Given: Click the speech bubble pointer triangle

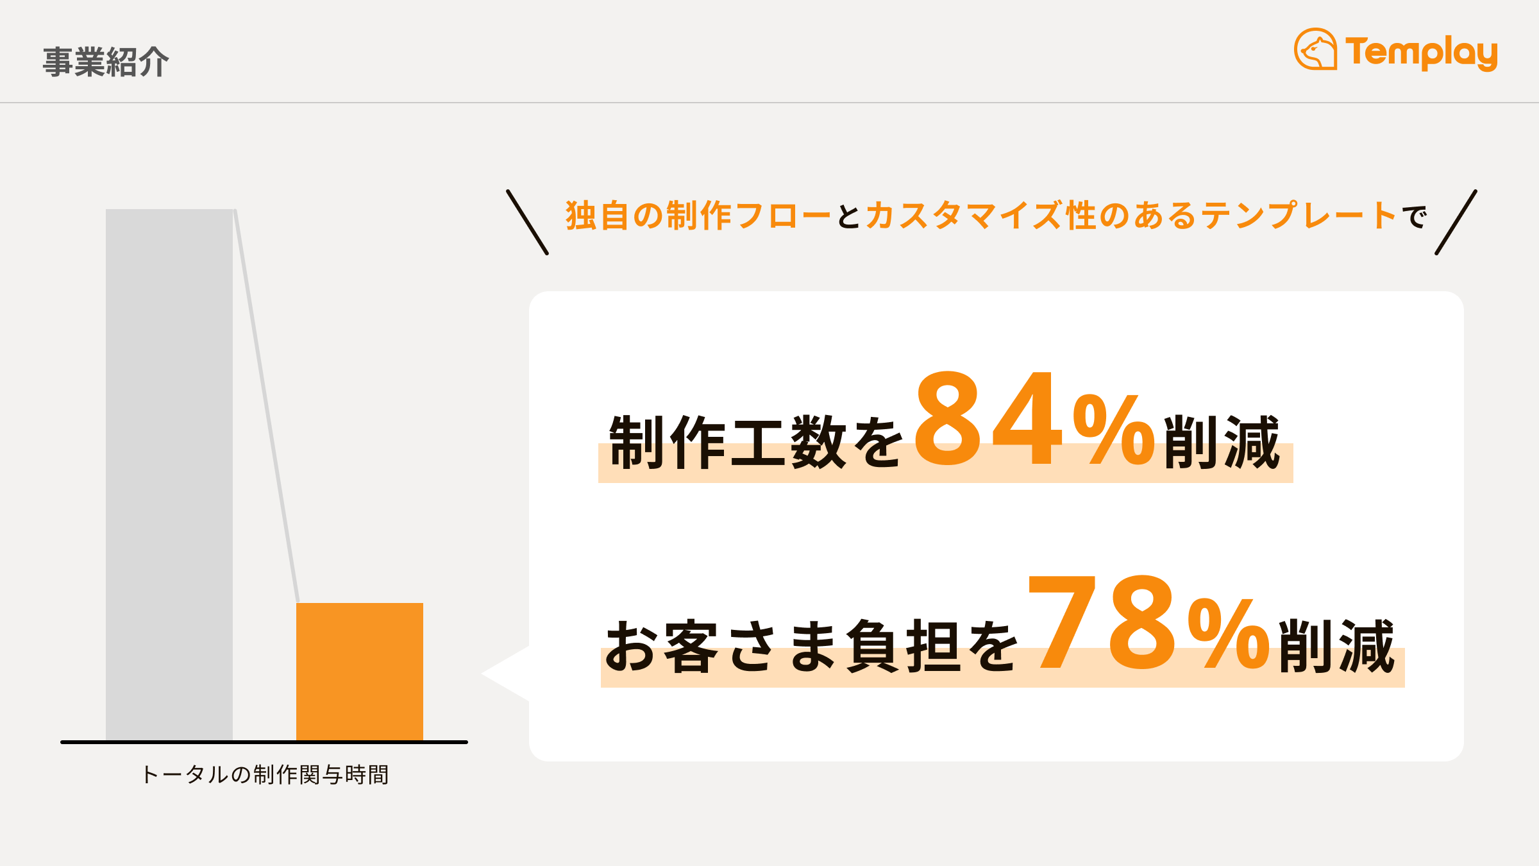Looking at the screenshot, I should [508, 674].
